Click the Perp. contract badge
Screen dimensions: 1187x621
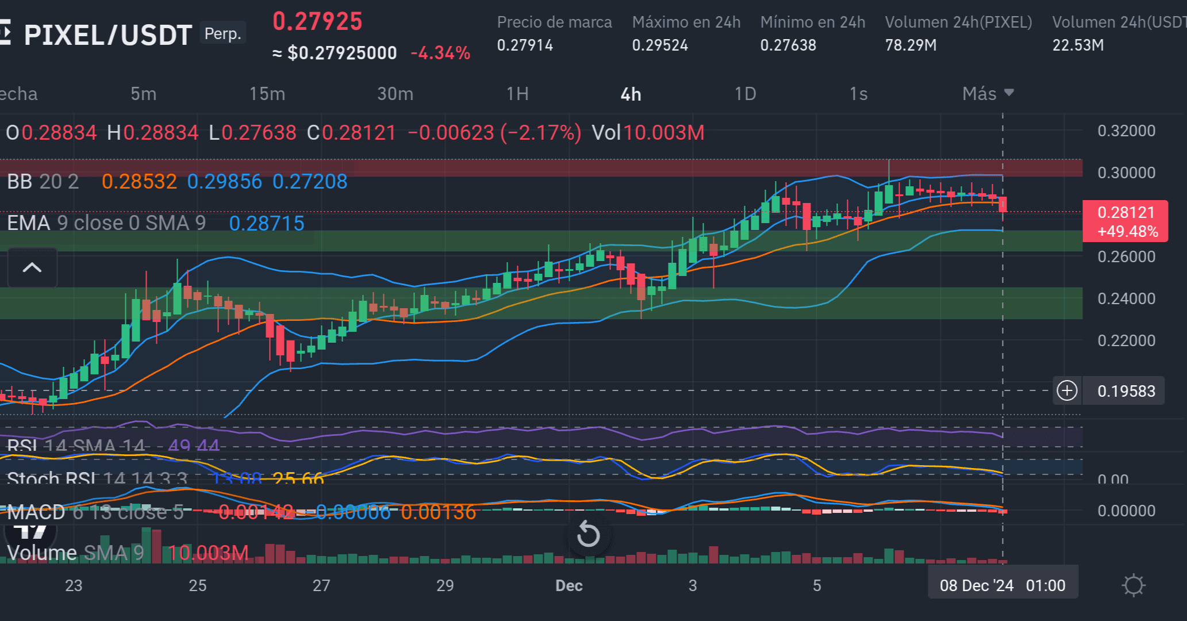click(223, 33)
